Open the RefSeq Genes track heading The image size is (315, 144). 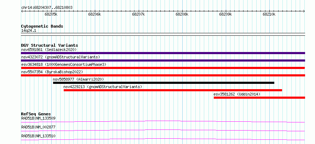(36, 114)
